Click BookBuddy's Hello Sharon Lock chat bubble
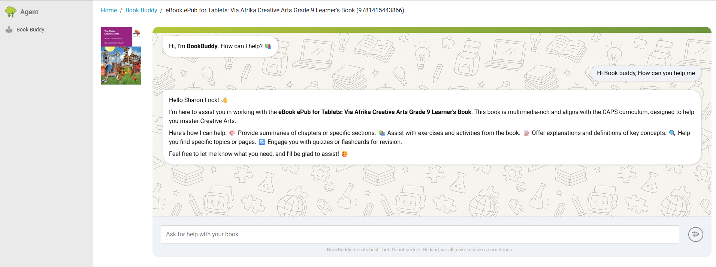Image resolution: width=716 pixels, height=267 pixels. (431, 127)
